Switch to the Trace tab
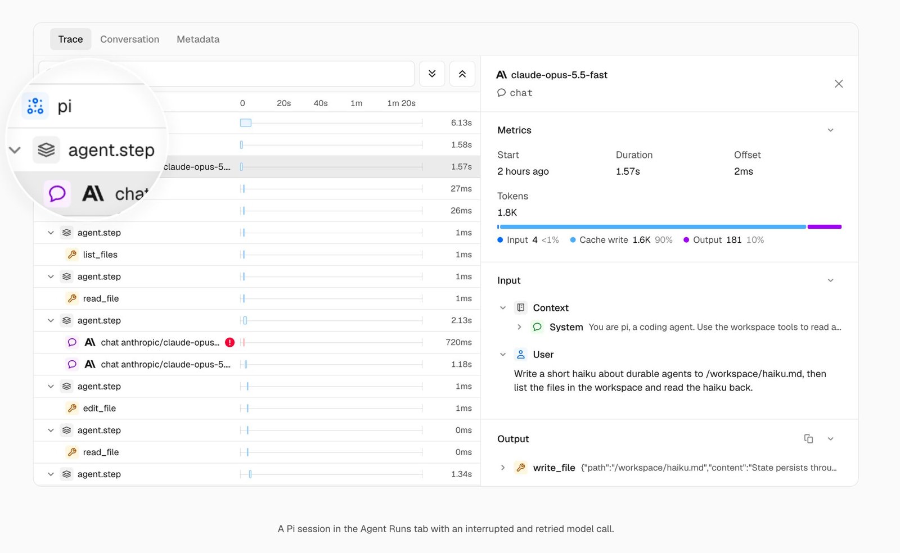This screenshot has width=900, height=553. pyautogui.click(x=70, y=39)
